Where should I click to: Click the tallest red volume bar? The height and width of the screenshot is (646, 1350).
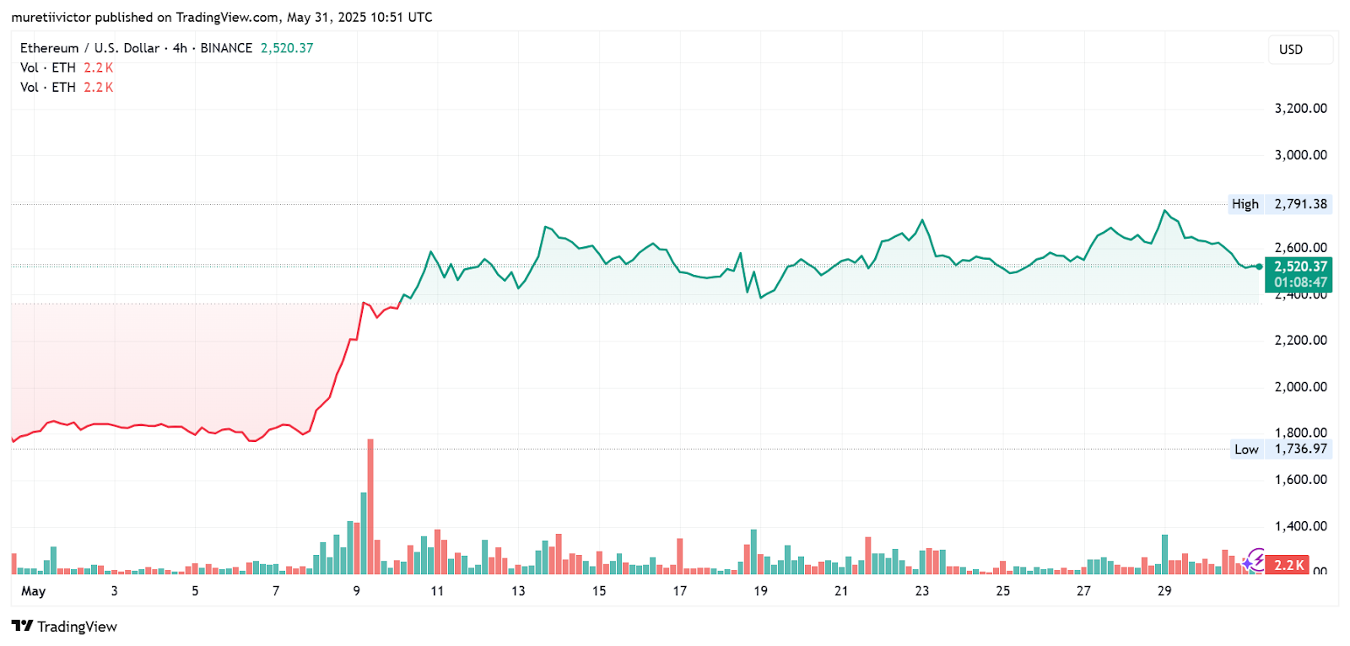pos(370,506)
